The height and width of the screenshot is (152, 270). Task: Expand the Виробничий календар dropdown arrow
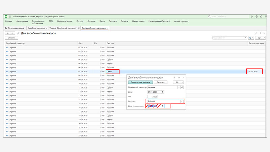(179, 87)
